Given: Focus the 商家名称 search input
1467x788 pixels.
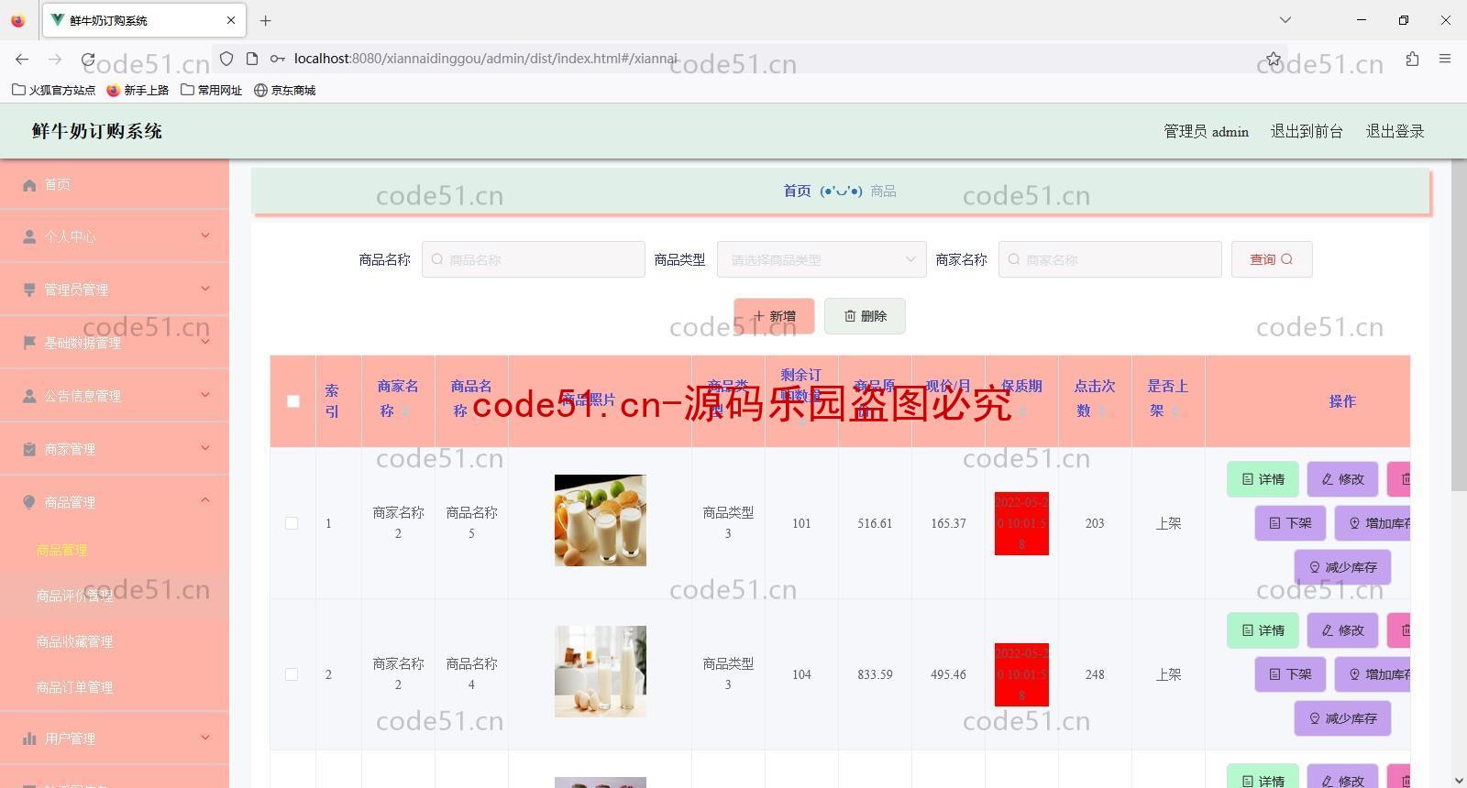Looking at the screenshot, I should (x=1110, y=259).
